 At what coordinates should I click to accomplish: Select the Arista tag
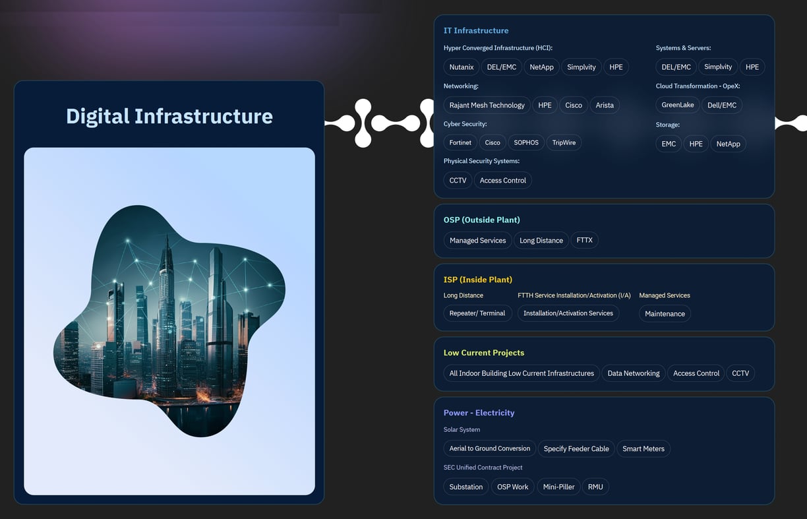click(605, 106)
